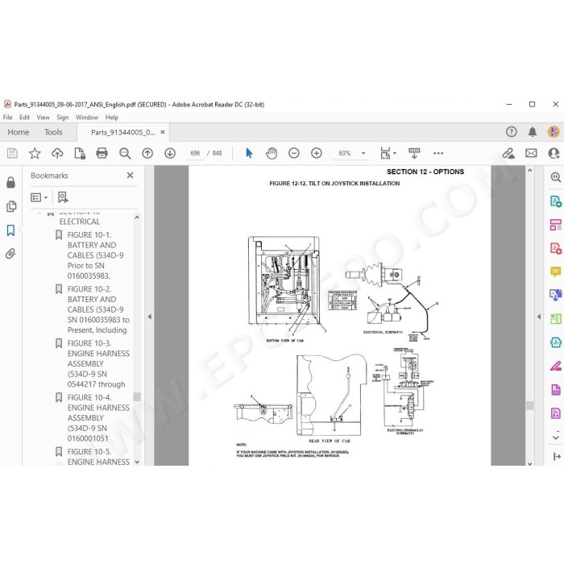This screenshot has height=564, width=564.
Task: Open the page thumbnails panel icon
Action: pyautogui.click(x=11, y=206)
